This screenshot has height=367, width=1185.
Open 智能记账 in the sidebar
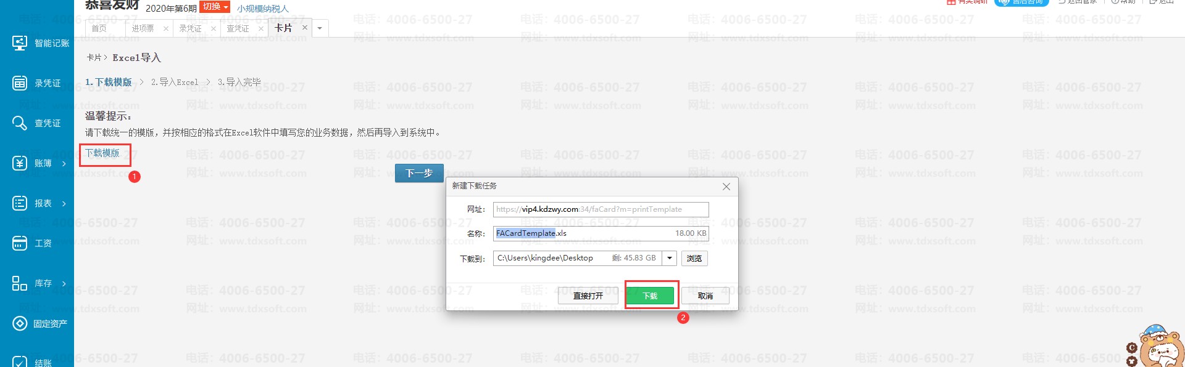(x=41, y=43)
